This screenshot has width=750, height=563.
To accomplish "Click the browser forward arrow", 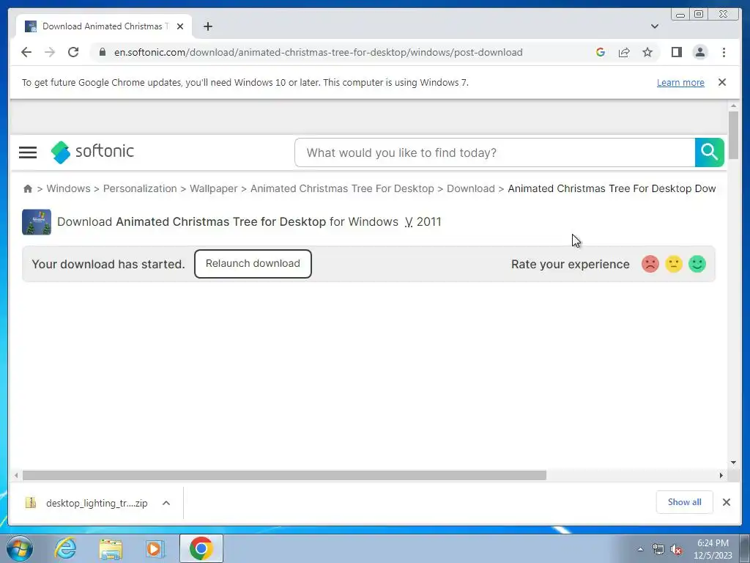I will pyautogui.click(x=50, y=52).
